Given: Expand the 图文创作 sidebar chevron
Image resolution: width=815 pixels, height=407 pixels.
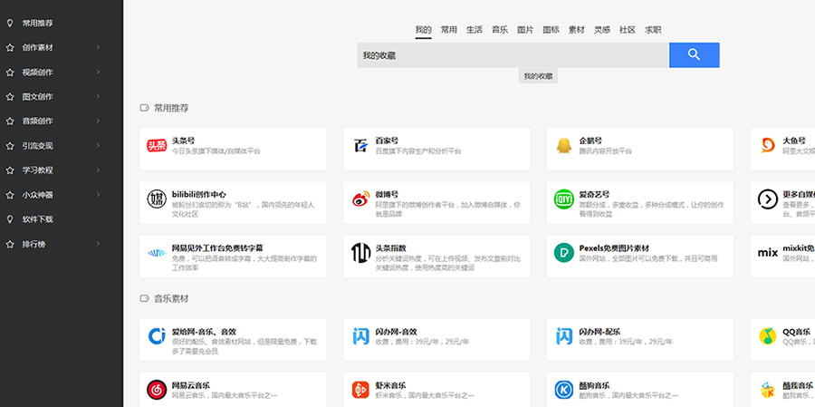Looking at the screenshot, I should pyautogui.click(x=98, y=96).
